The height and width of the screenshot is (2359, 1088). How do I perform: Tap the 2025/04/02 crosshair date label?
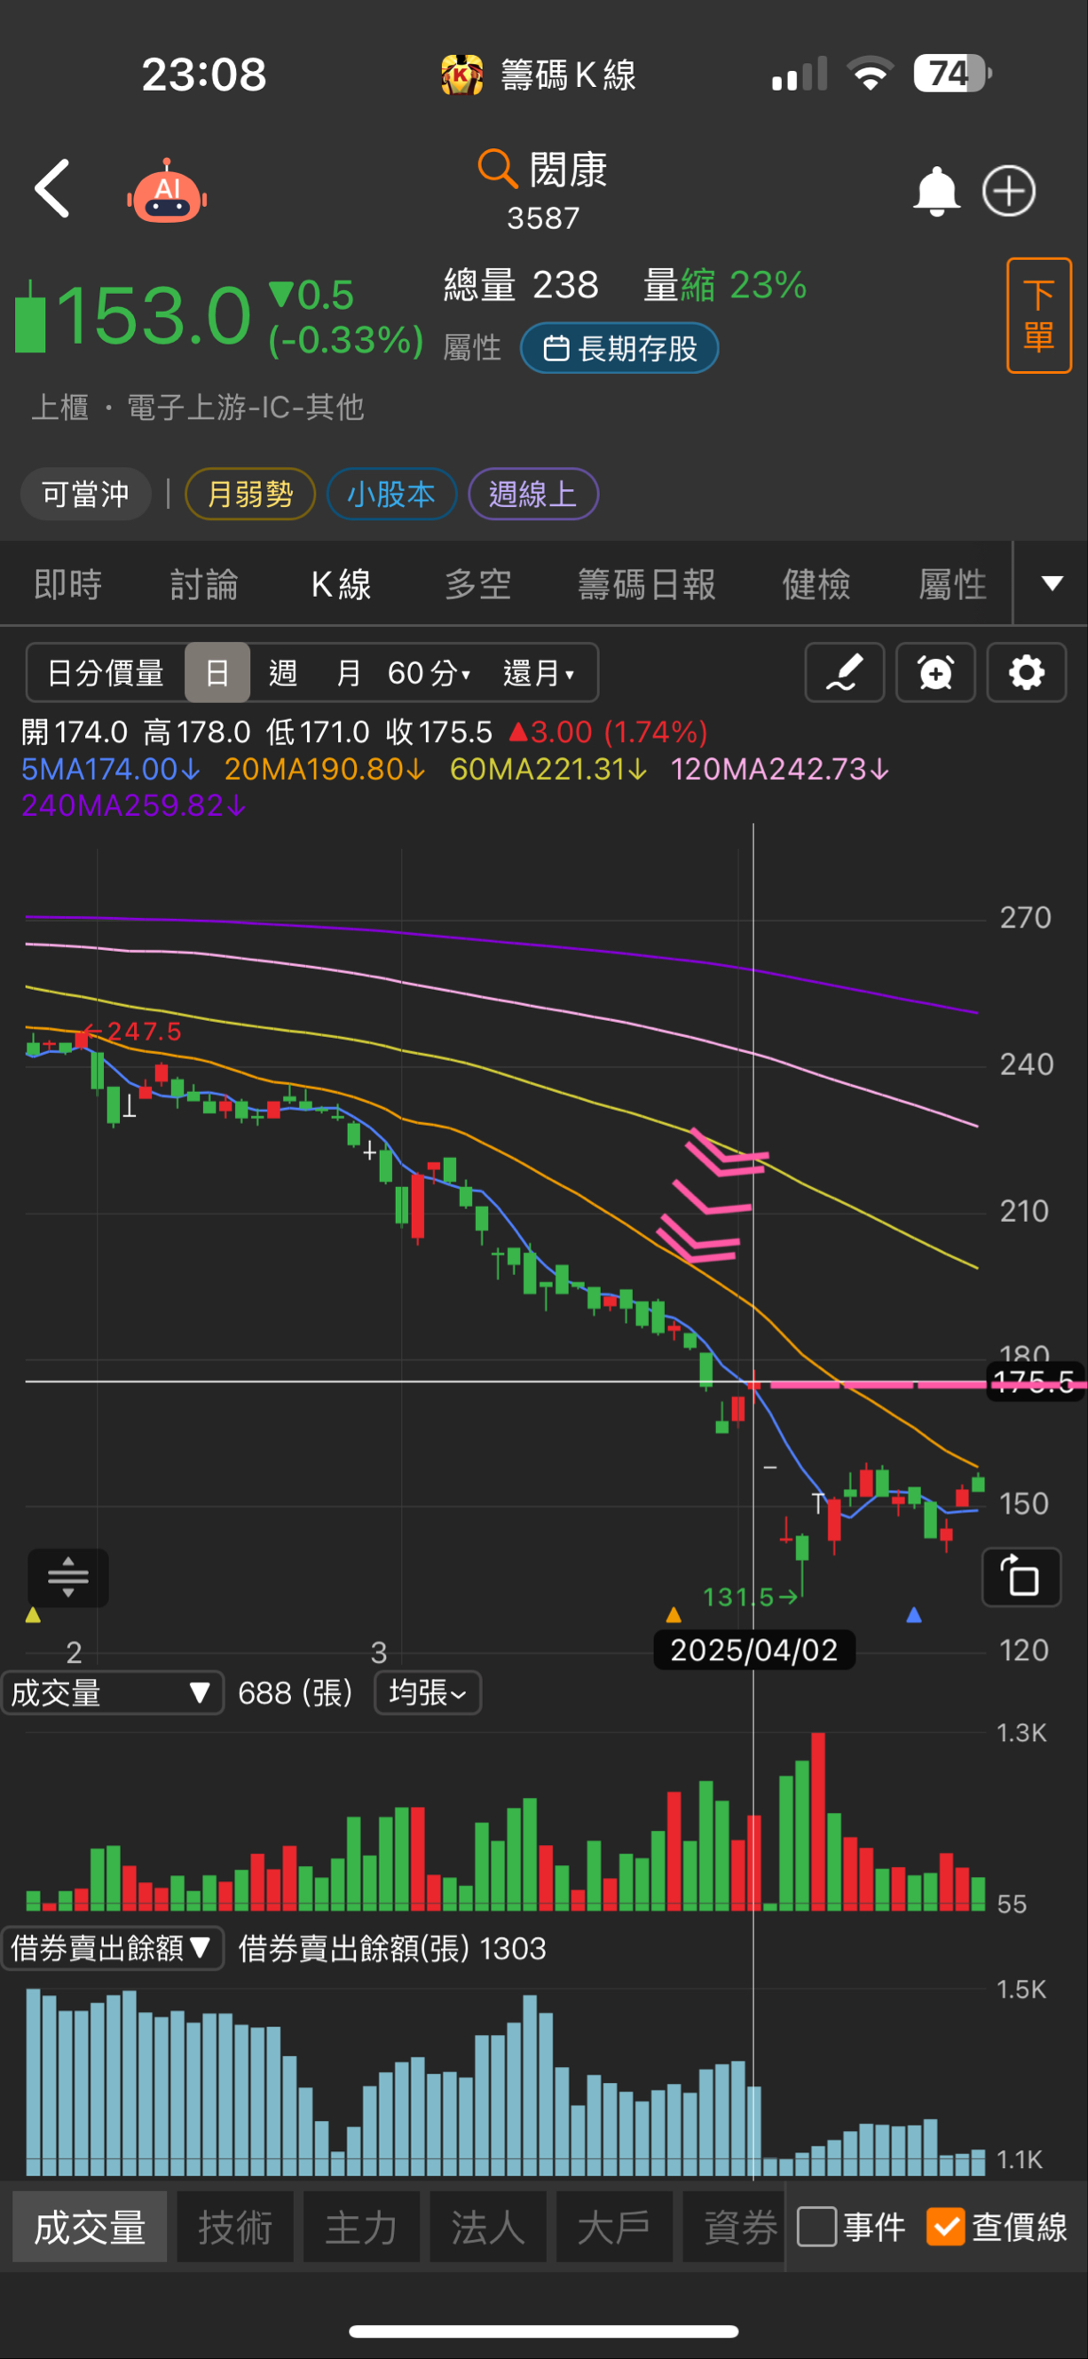pos(754,1650)
